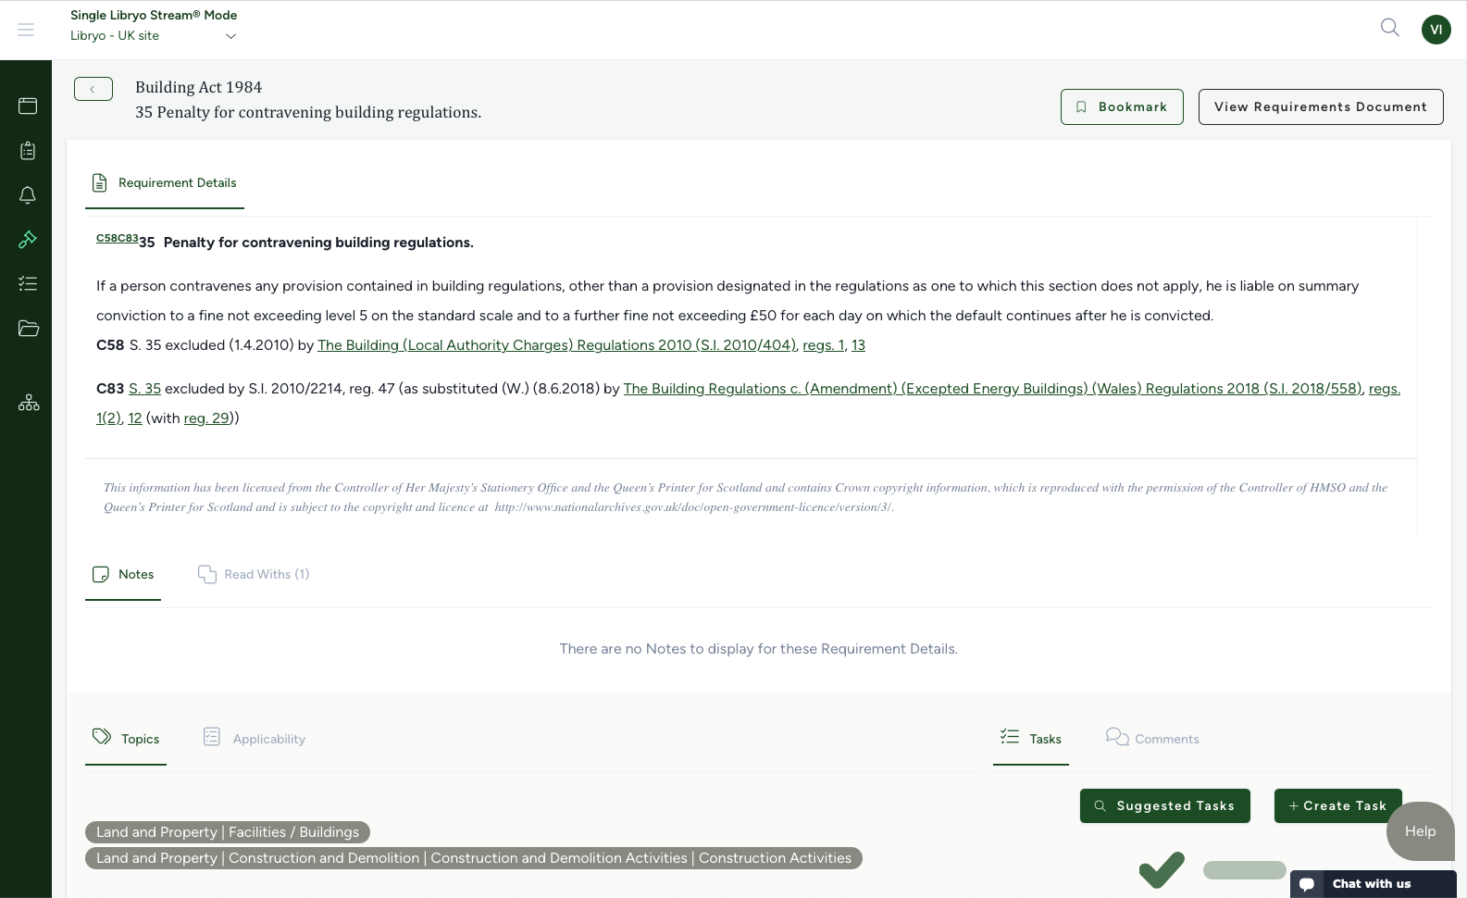Click the VI user avatar circle
Image resolution: width=1467 pixels, height=898 pixels.
[x=1436, y=29]
